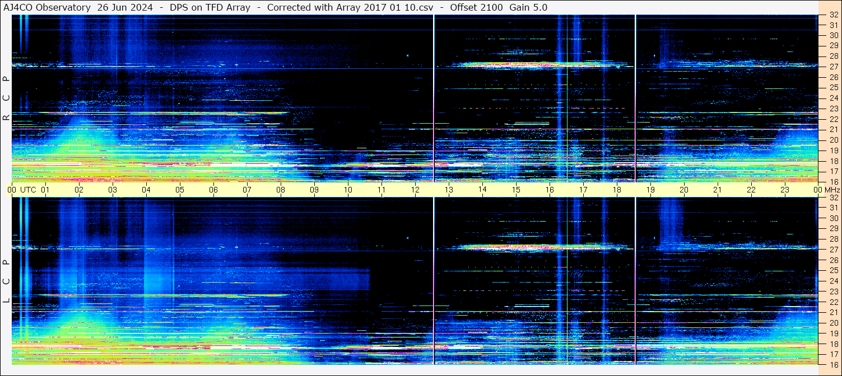The width and height of the screenshot is (842, 376).
Task: Click the 32 frequency label on LCP scale
Action: [834, 198]
